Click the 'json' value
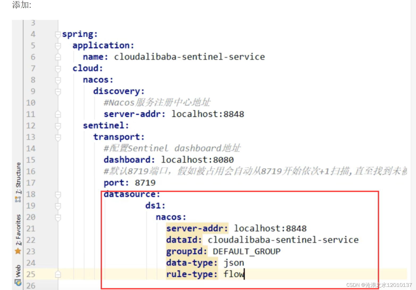 coord(234,263)
